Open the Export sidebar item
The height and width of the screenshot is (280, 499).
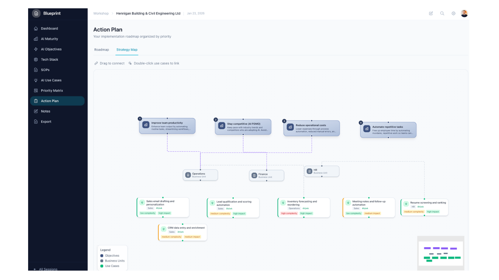point(46,122)
